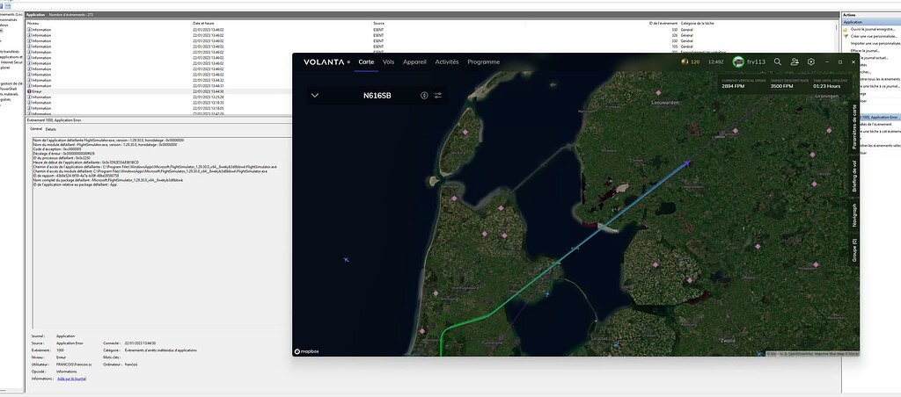
Task: Open the Aide sur le journal link
Action: point(71,379)
